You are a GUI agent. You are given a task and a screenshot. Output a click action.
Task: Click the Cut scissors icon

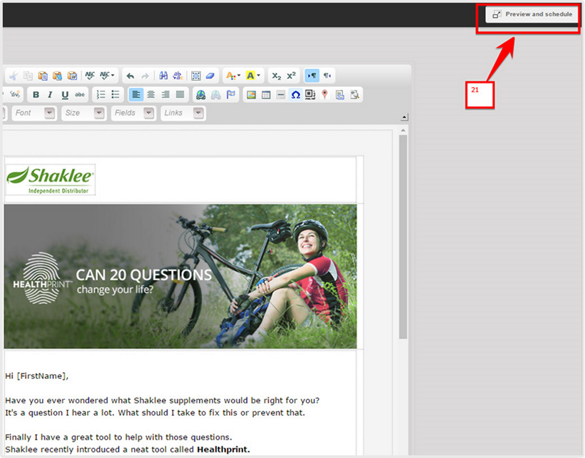14,76
